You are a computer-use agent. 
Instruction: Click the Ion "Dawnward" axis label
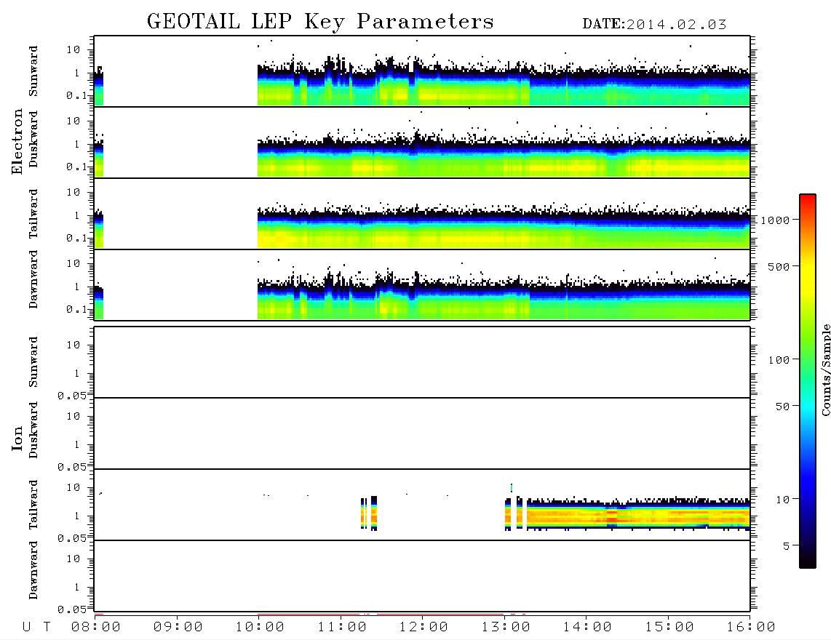tap(33, 570)
